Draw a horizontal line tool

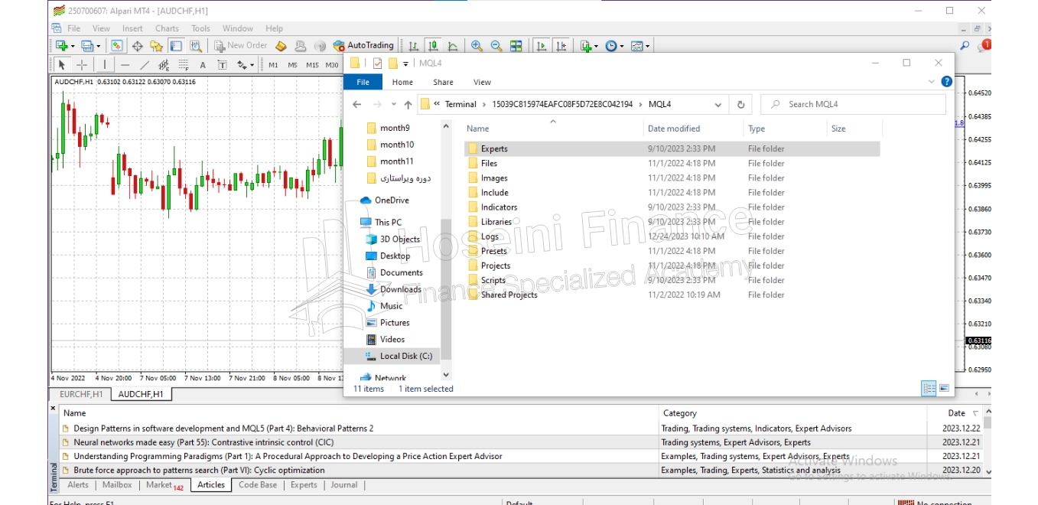coord(125,65)
